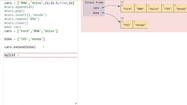Click the "BMW" cell in cars list
187x105 pixels.
[140, 8]
